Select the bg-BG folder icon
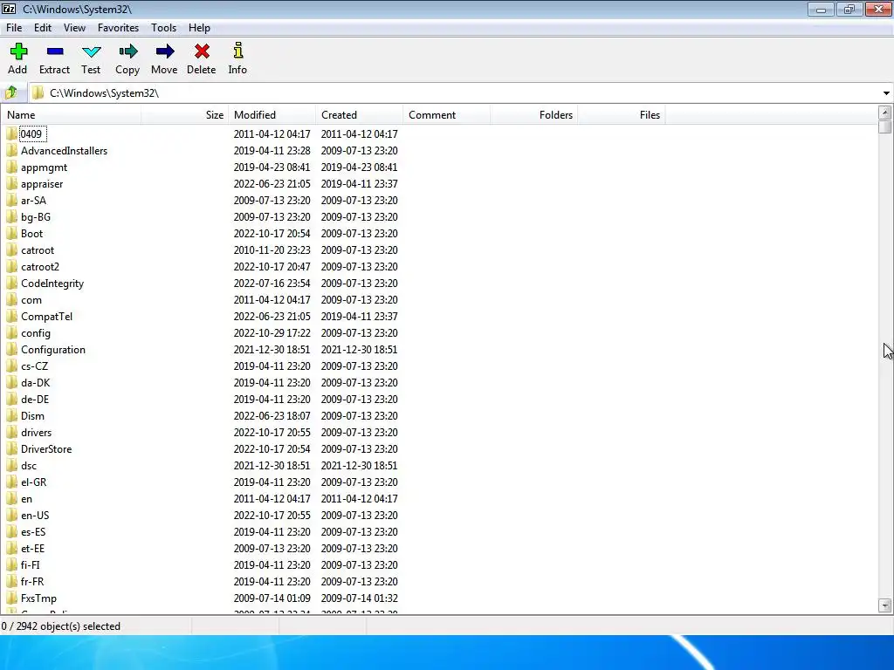894x670 pixels. tap(12, 216)
